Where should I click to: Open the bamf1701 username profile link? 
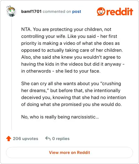click(x=31, y=11)
